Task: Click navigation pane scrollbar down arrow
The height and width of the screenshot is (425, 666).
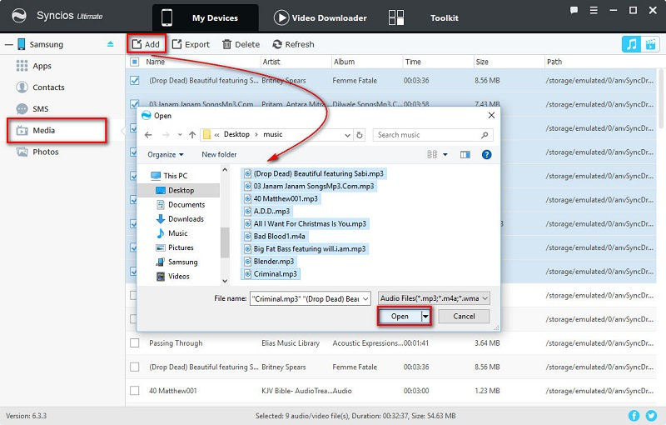Action: (225, 281)
